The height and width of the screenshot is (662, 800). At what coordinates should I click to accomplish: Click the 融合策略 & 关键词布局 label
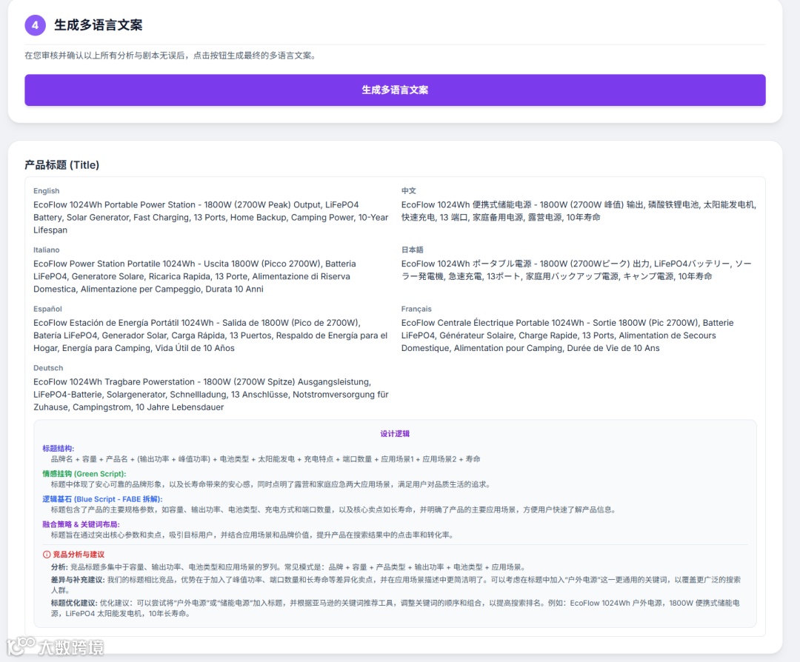pyautogui.click(x=81, y=524)
